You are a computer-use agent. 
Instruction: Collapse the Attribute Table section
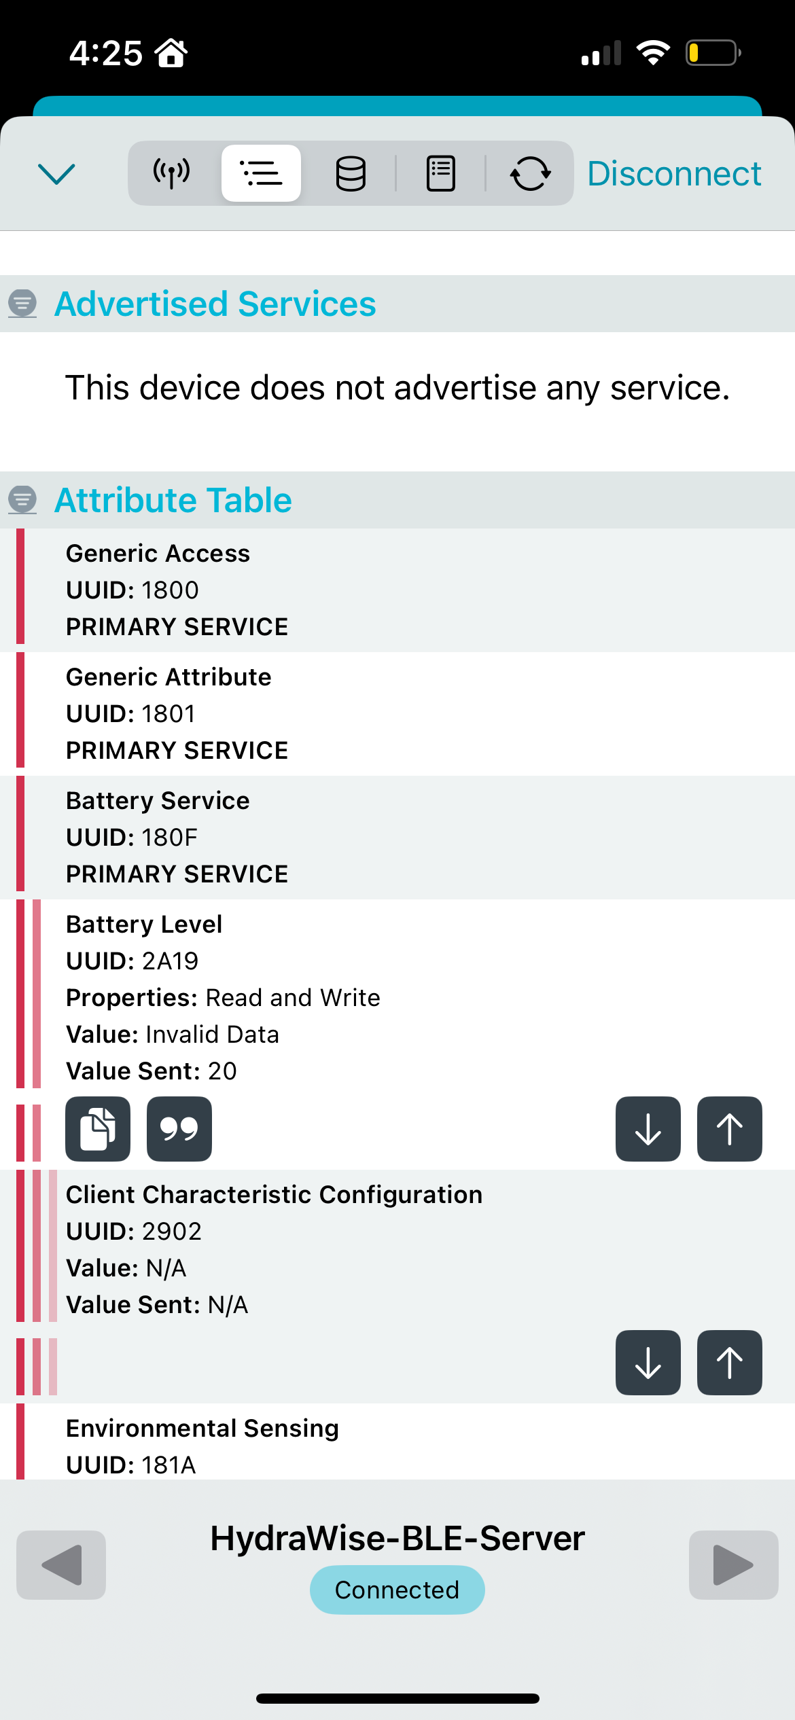[x=22, y=500]
